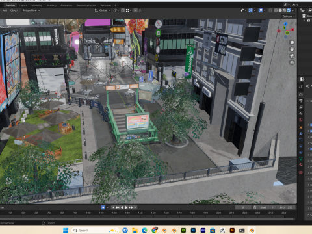This screenshot has width=312, height=234.
Task: Open the Object Data properties tab
Action: pos(301,159)
